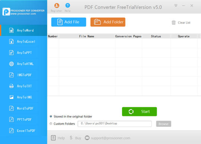Click the AnyToExcel X document icon

[12, 42]
